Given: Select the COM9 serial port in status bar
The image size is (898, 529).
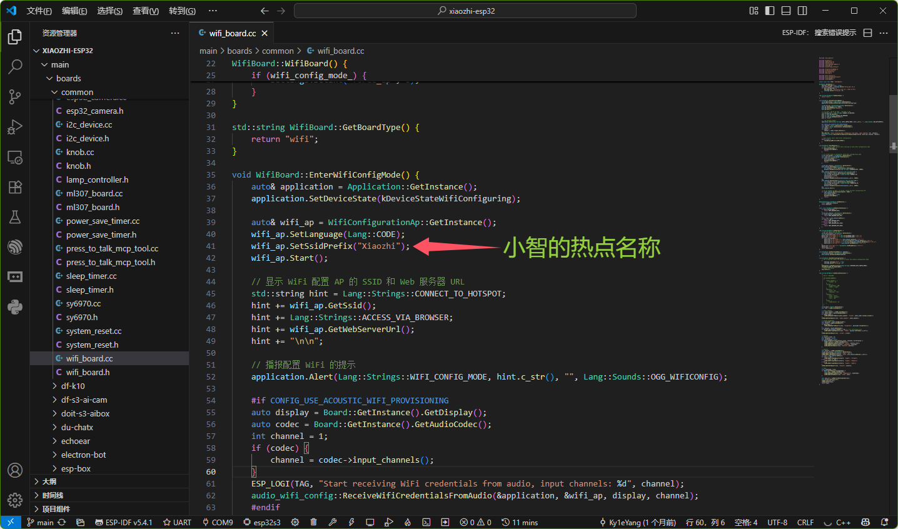Looking at the screenshot, I should coord(218,522).
